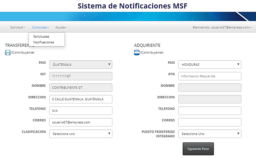
Task: Click the Honduras flag icon under ADQUIRIENTE
Action: (136, 53)
